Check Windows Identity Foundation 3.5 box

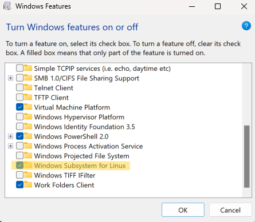tap(19, 126)
